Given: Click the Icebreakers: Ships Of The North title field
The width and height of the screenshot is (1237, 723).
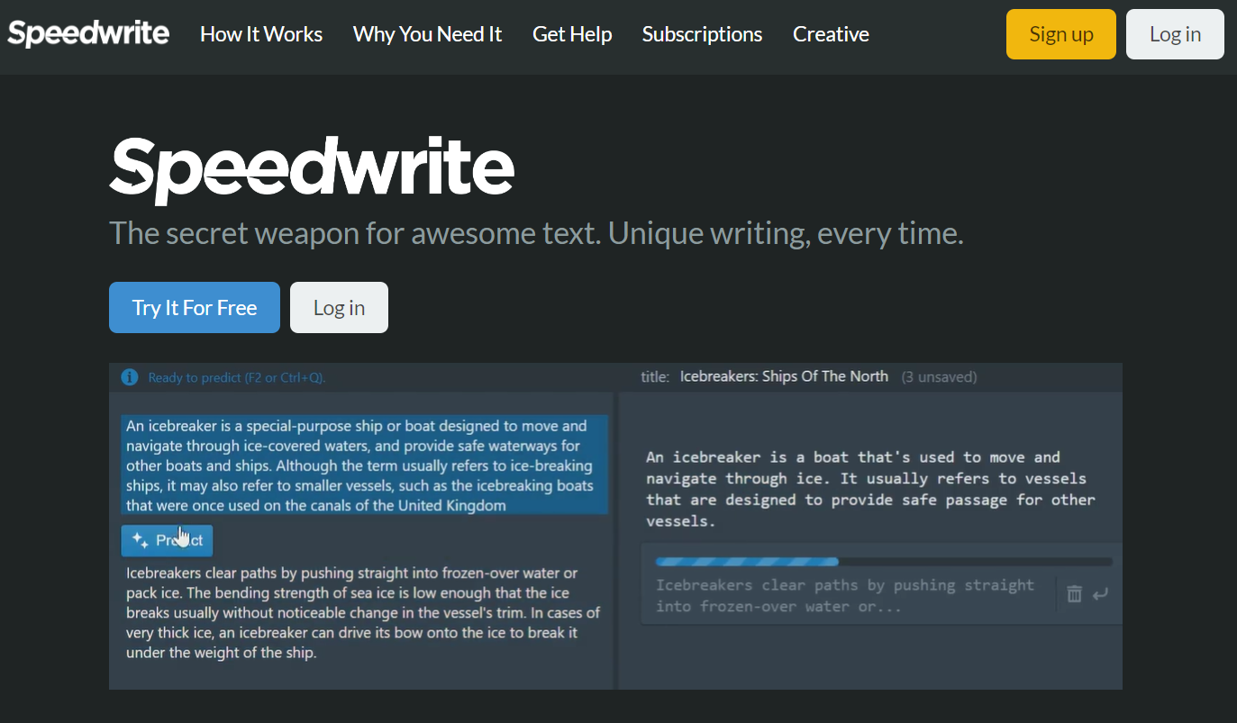Looking at the screenshot, I should [784, 376].
